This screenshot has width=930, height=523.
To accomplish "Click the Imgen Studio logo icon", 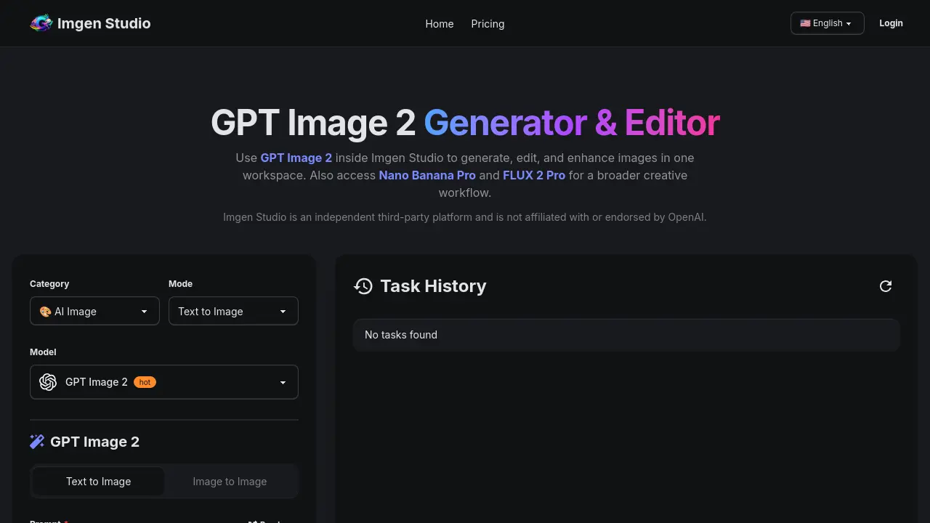I will [x=41, y=23].
